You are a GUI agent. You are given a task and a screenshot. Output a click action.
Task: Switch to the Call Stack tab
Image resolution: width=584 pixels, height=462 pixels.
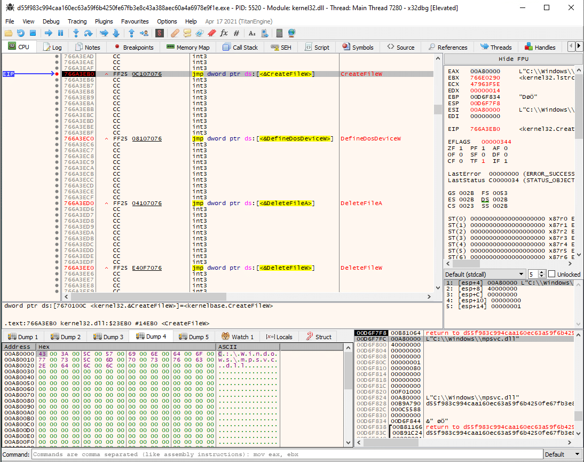click(x=240, y=48)
